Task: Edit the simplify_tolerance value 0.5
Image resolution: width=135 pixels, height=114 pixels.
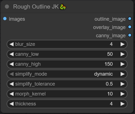Action: point(109,84)
